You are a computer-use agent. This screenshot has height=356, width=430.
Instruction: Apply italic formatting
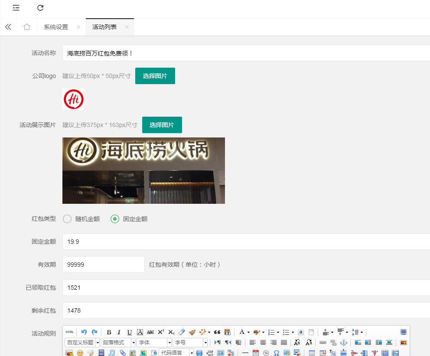tap(119, 332)
